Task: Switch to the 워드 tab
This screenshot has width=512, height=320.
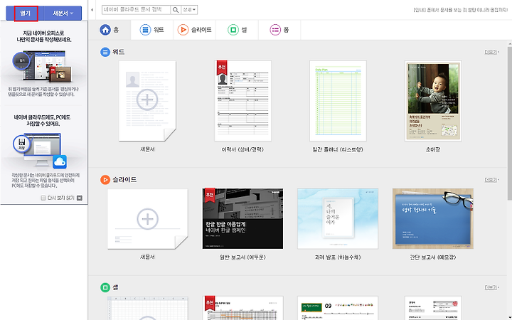Action: pyautogui.click(x=152, y=30)
